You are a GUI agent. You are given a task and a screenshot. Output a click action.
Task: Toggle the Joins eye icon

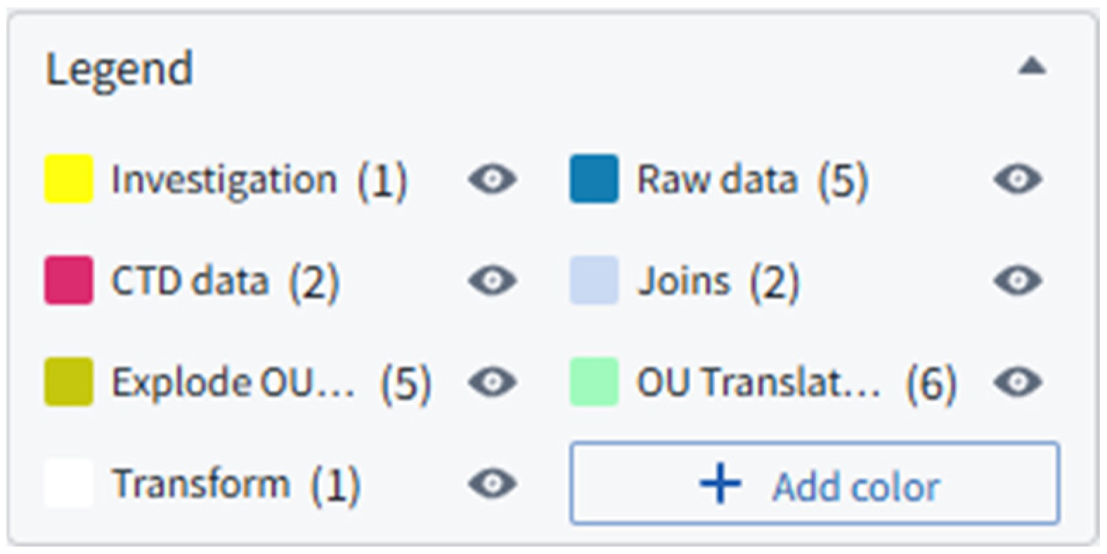(1017, 281)
